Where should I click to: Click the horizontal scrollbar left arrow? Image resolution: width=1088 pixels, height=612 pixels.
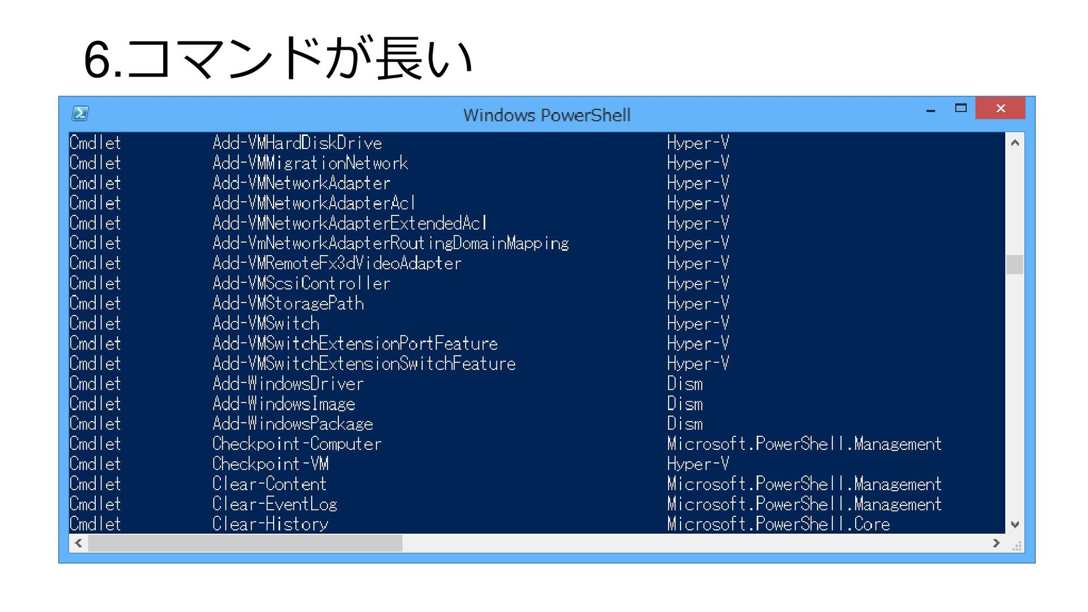78,543
